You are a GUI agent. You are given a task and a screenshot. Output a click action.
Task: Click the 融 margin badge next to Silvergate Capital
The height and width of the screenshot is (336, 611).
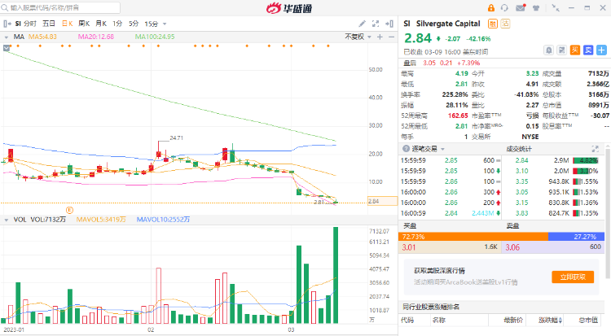point(493,24)
